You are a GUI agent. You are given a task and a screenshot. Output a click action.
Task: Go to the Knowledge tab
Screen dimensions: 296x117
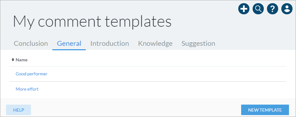pyautogui.click(x=155, y=44)
